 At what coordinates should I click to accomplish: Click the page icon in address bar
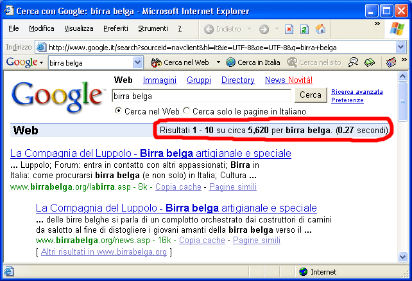[41, 48]
